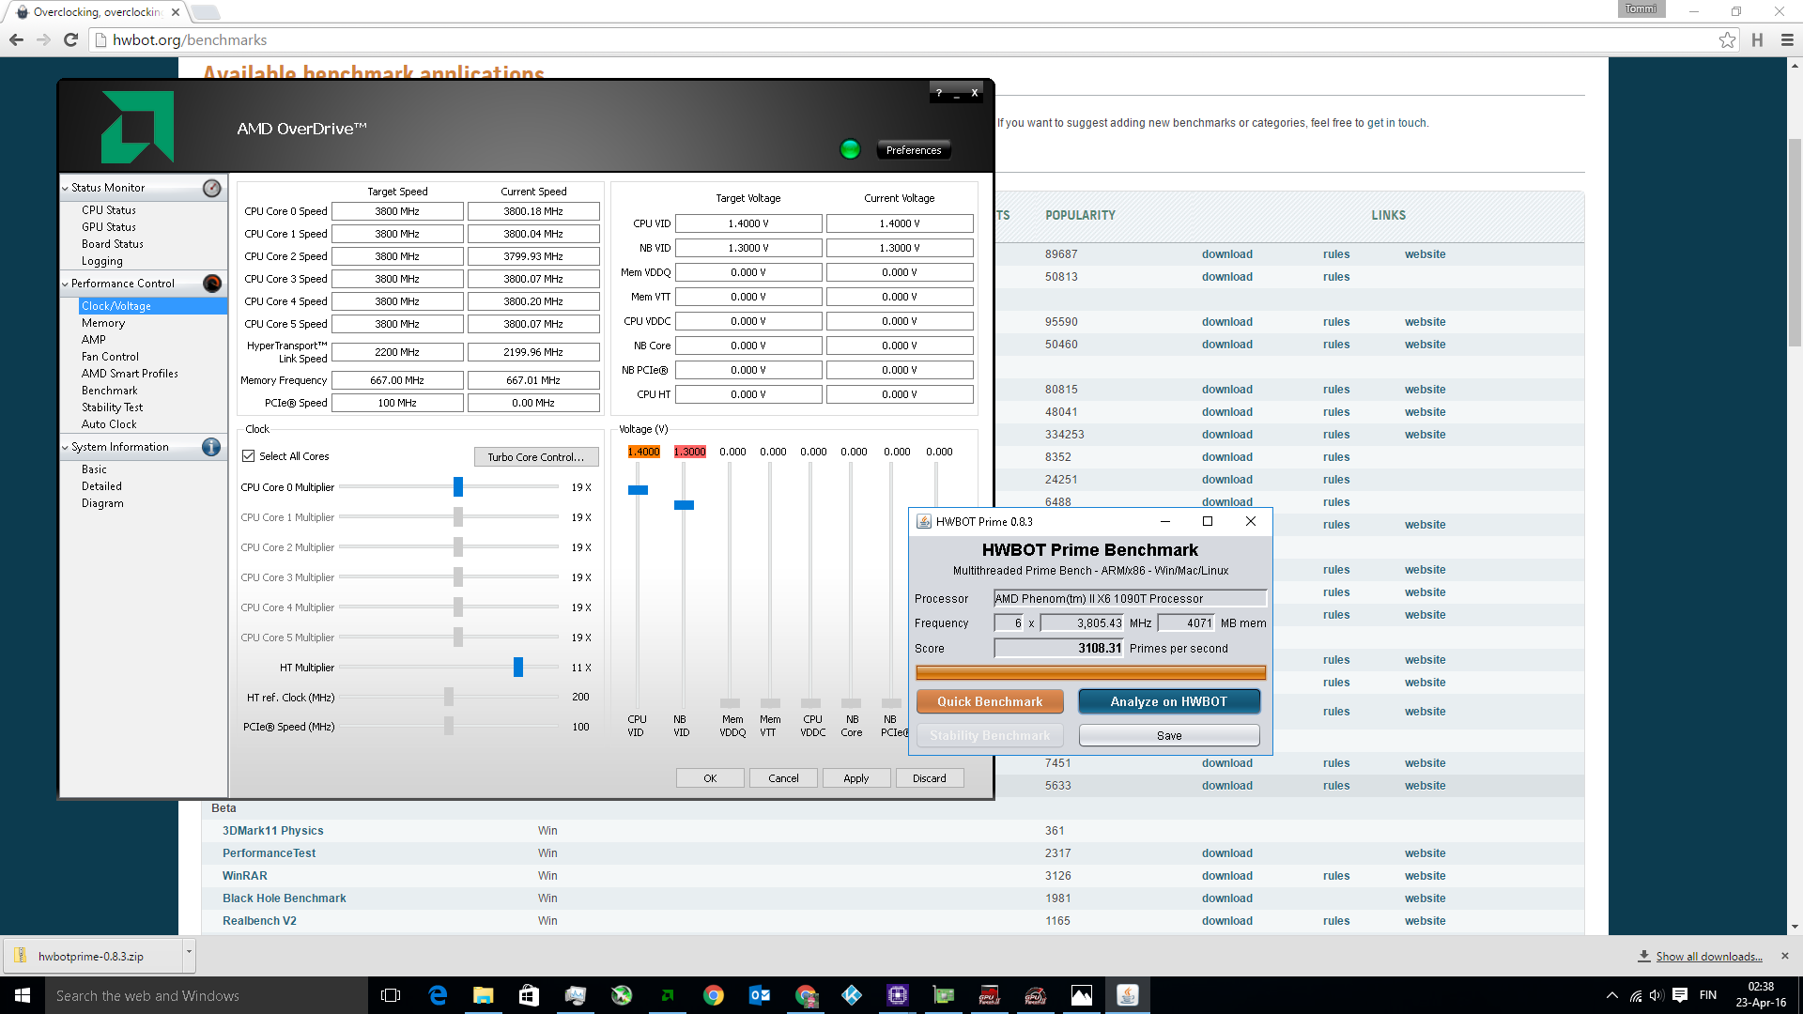Viewport: 1803px width, 1014px height.
Task: Click the AMD OverDrive help question mark
Action: tap(938, 93)
